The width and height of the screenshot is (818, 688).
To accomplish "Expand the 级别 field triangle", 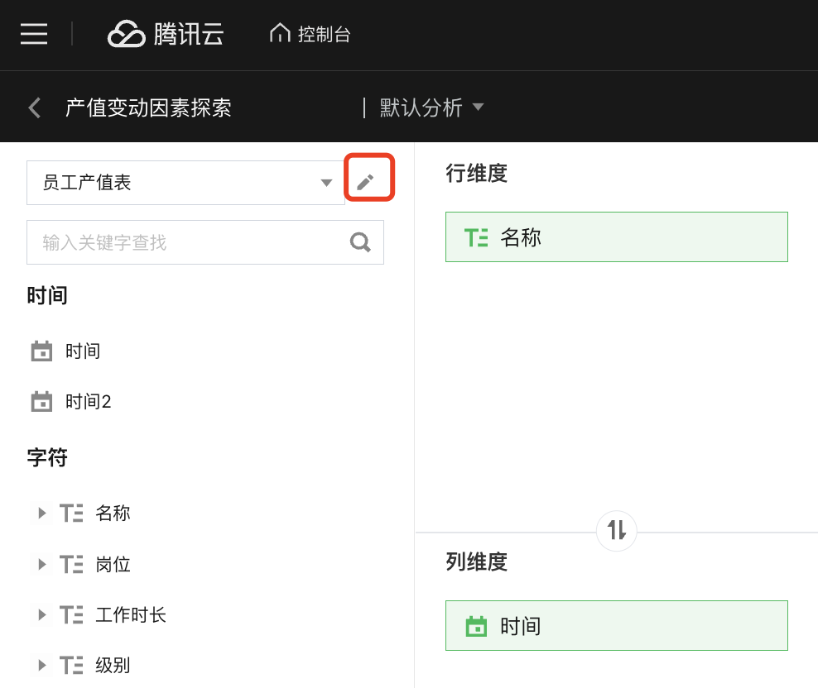I will click(x=41, y=665).
